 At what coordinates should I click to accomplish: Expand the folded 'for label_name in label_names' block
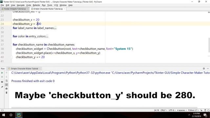[x=11, y=28]
